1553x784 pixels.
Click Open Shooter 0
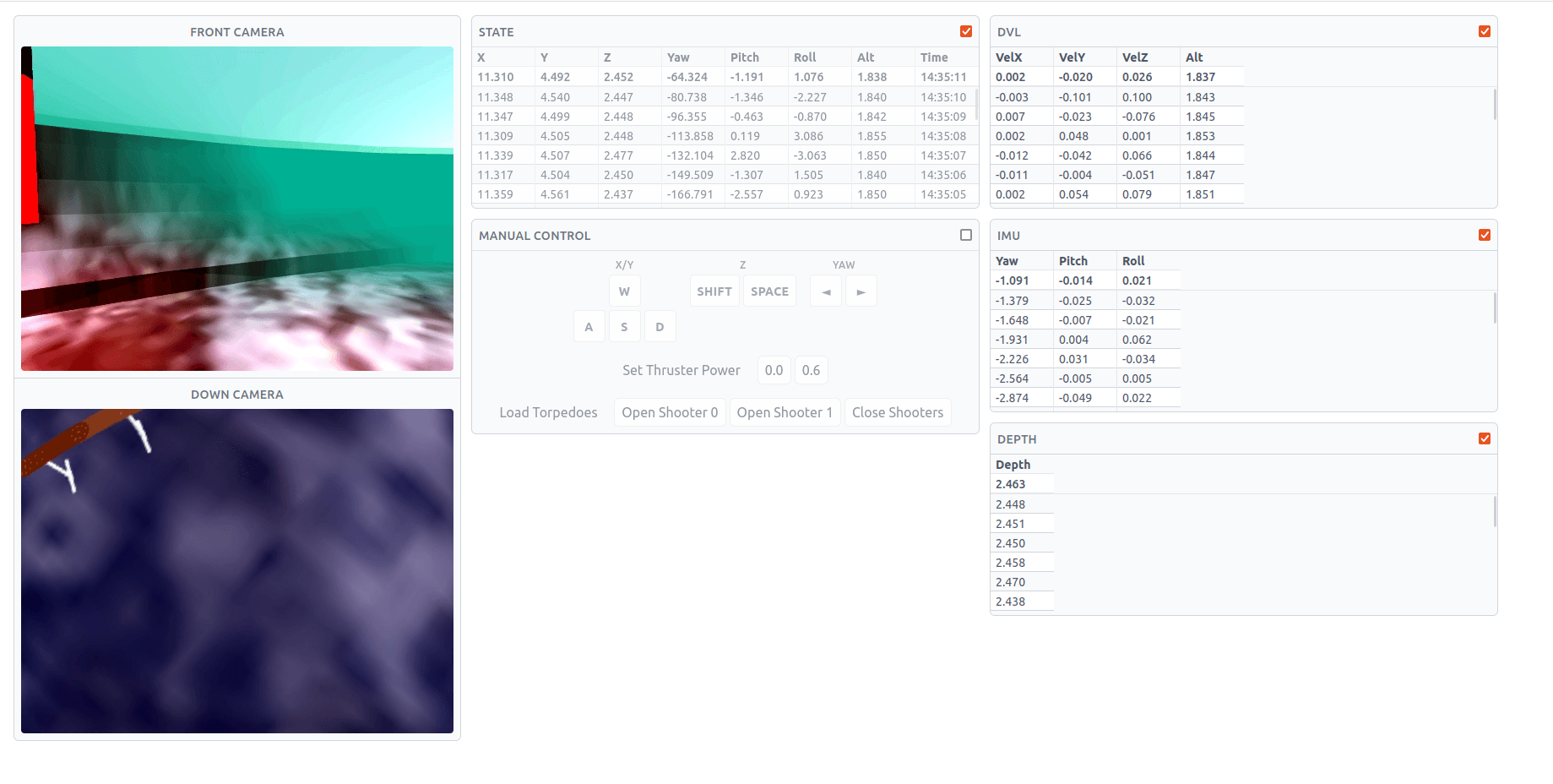[669, 412]
